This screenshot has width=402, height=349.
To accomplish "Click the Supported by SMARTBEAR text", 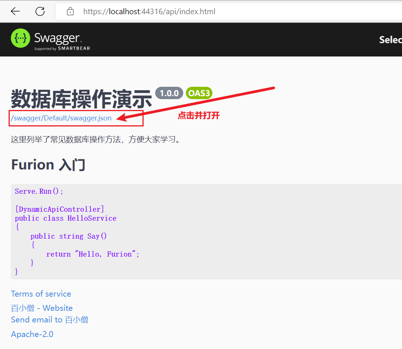I will tap(62, 49).
